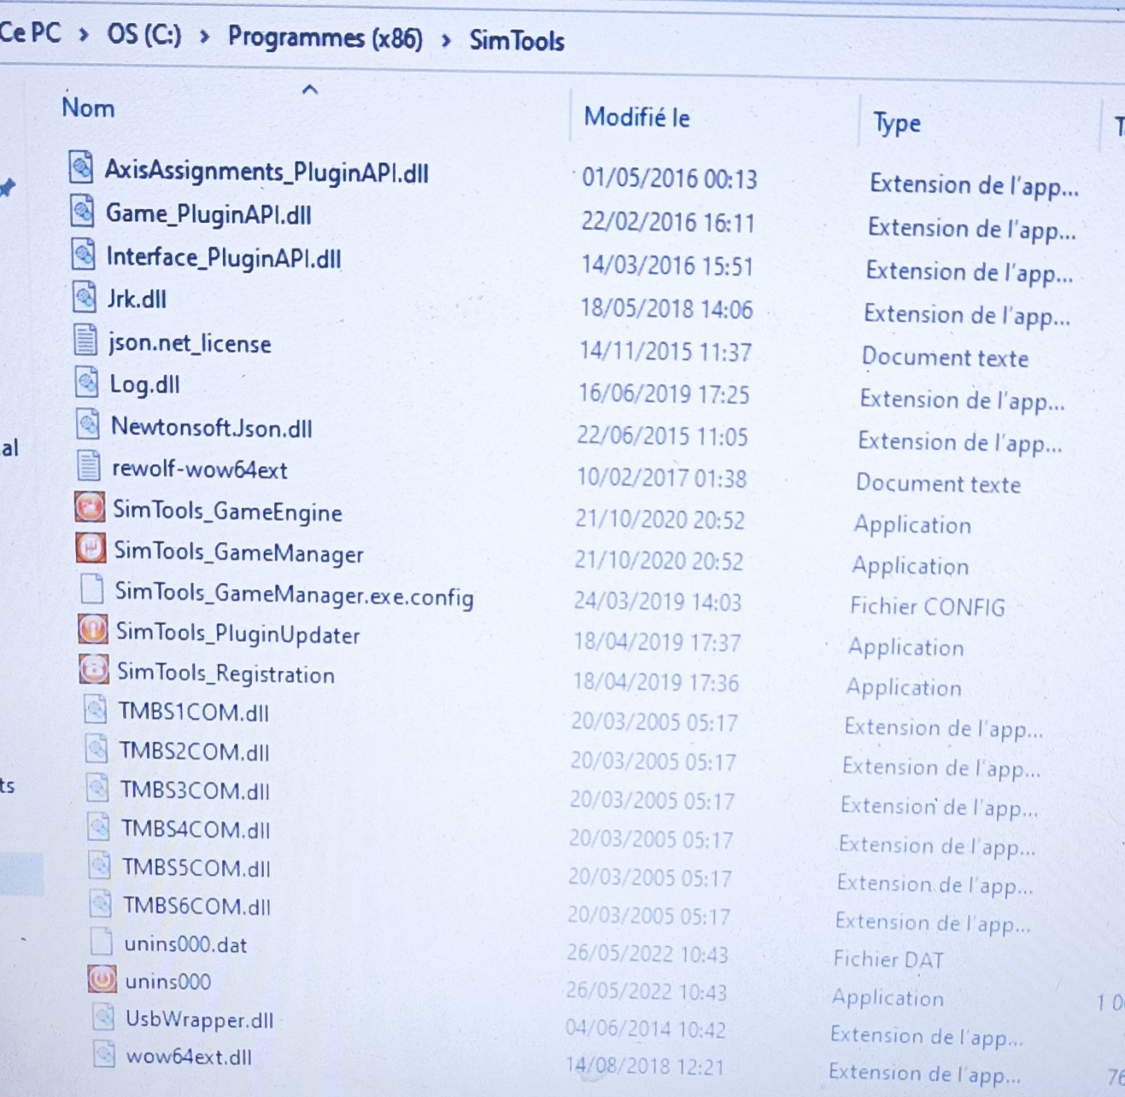
Task: Select the file name Log.dll
Action: pos(145,385)
